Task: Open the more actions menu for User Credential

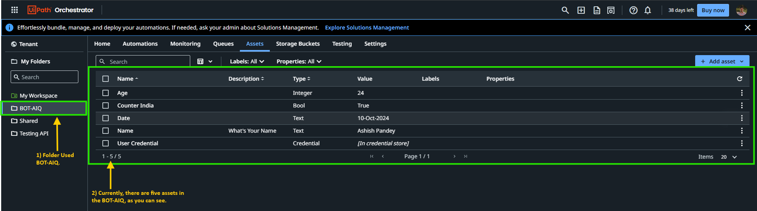Action: tap(742, 143)
